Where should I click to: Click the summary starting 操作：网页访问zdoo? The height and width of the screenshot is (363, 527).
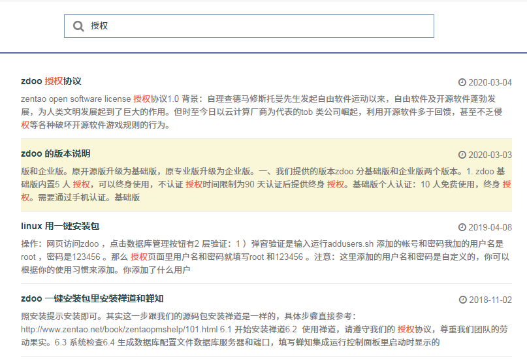(x=265, y=257)
